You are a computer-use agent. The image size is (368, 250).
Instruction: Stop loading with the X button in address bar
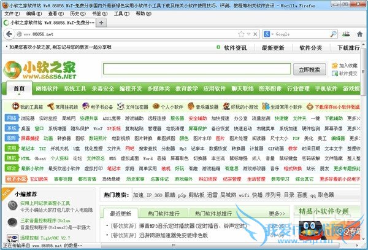pyautogui.click(x=255, y=34)
